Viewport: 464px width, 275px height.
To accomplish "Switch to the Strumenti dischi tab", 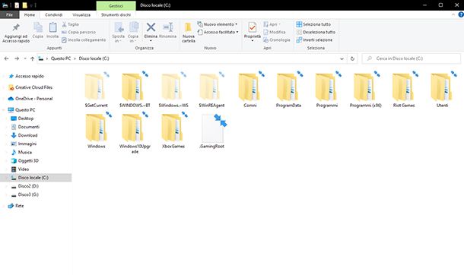I will click(116, 14).
